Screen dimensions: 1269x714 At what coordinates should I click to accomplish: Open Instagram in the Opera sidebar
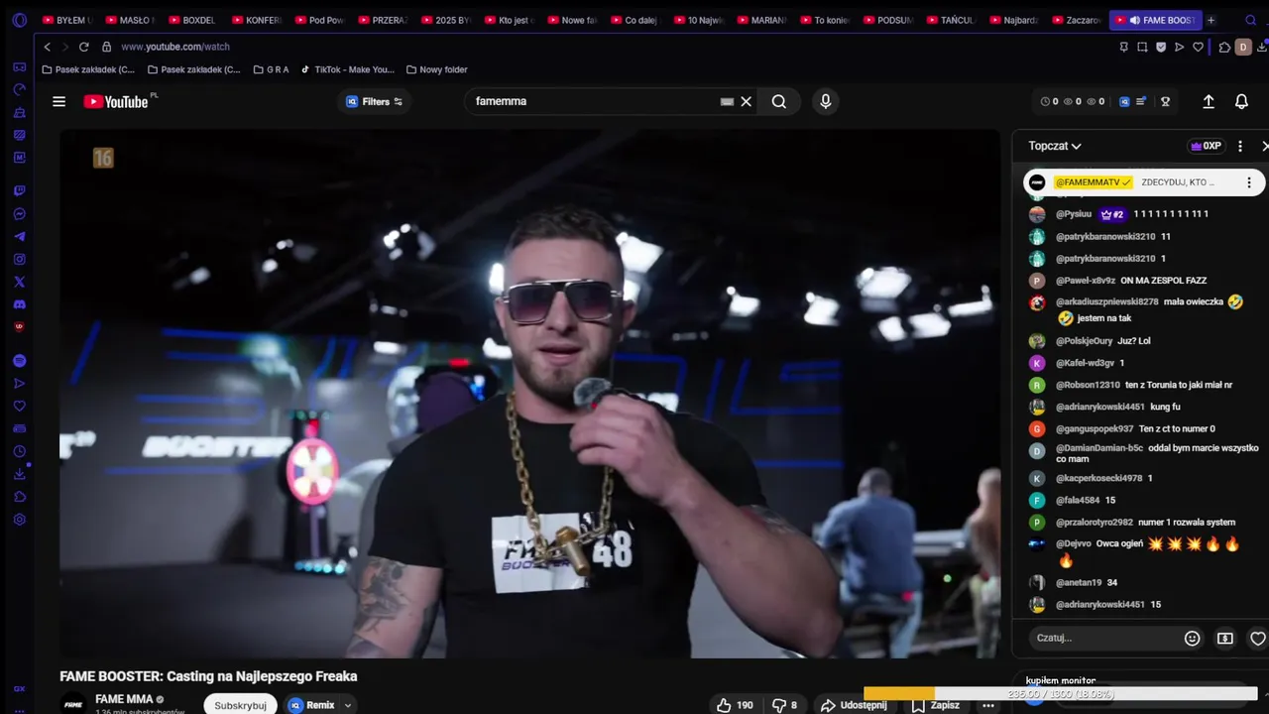click(x=19, y=259)
